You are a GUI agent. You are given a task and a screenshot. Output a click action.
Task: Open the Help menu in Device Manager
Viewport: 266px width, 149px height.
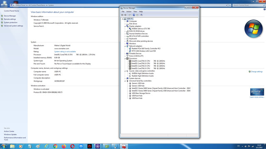(141, 12)
